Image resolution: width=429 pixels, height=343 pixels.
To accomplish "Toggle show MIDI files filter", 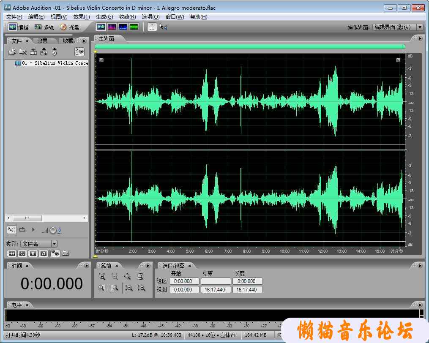I will pos(44,253).
